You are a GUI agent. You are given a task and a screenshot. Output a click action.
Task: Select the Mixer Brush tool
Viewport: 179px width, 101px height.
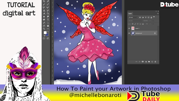48,7
